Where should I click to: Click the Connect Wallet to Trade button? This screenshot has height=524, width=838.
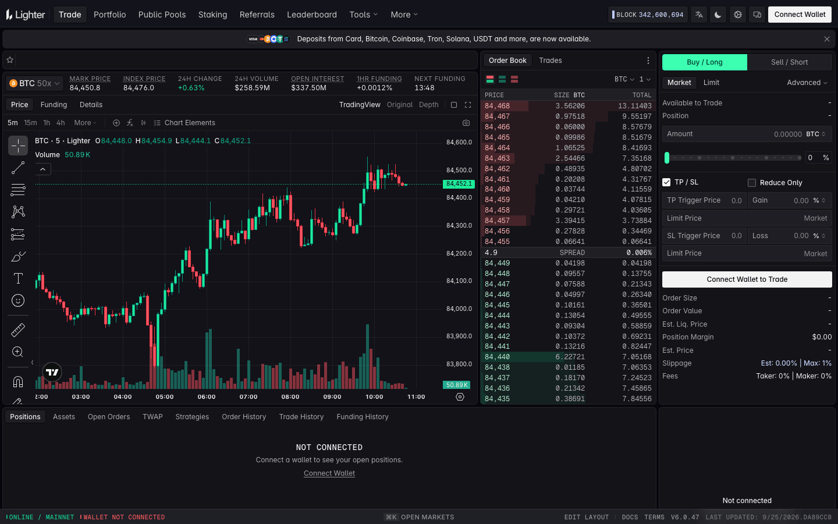click(747, 279)
